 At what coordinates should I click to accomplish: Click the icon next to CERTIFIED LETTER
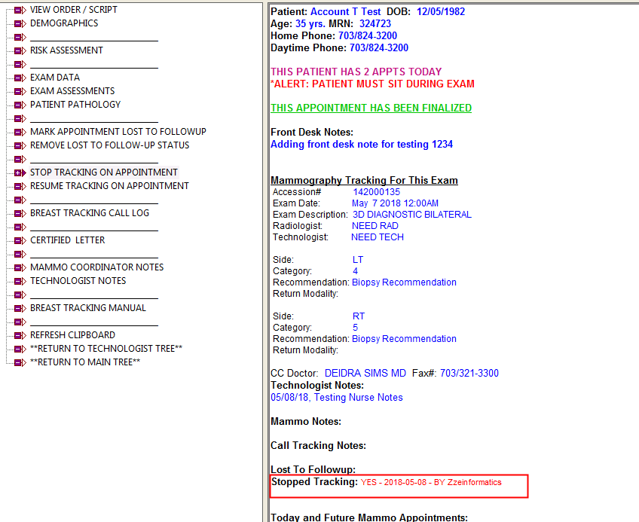(x=20, y=240)
